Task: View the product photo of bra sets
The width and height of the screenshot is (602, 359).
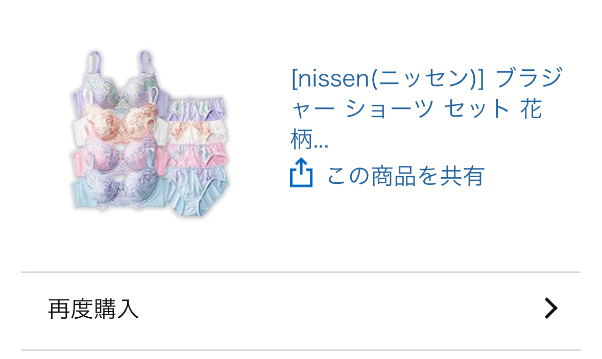Action: (x=149, y=134)
